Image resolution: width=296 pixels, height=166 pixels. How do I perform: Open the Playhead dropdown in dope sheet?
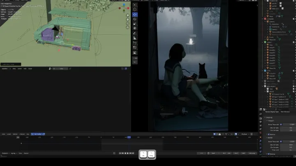click(x=245, y=134)
